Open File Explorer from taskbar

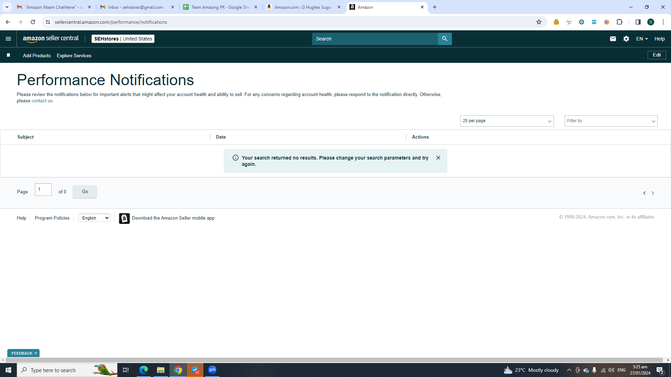tap(160, 370)
